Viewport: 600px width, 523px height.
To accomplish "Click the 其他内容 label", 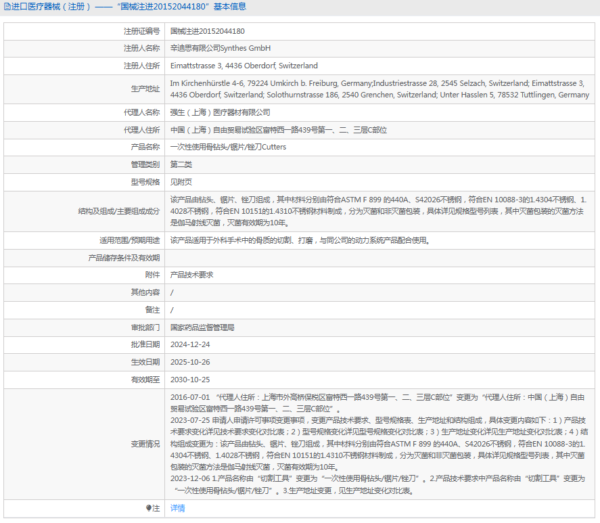I will (145, 292).
